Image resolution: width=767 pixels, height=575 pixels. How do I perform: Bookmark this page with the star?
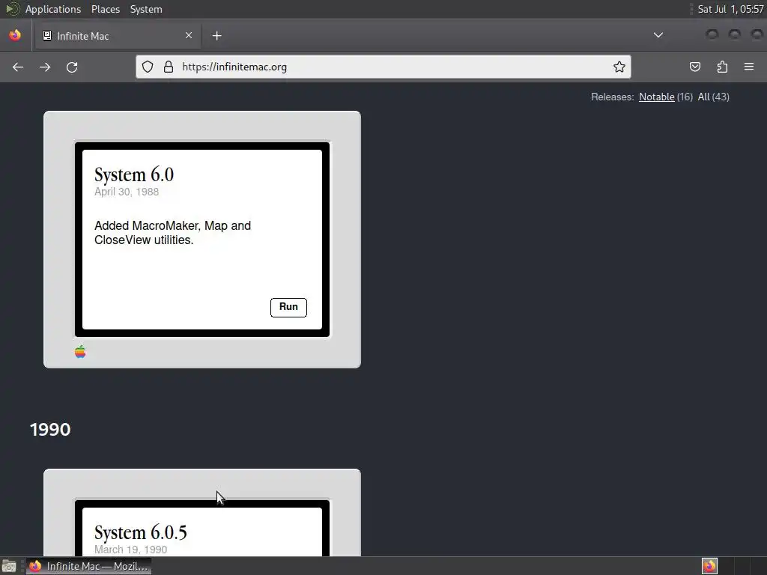point(619,67)
